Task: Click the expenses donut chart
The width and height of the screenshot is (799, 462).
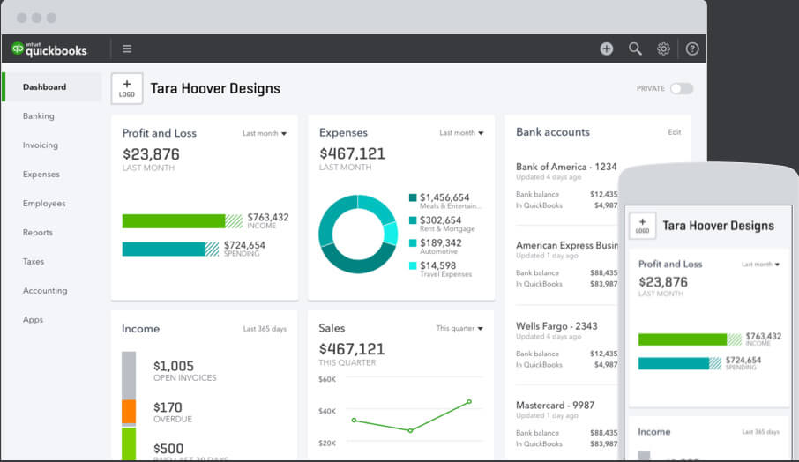Action: (x=357, y=234)
